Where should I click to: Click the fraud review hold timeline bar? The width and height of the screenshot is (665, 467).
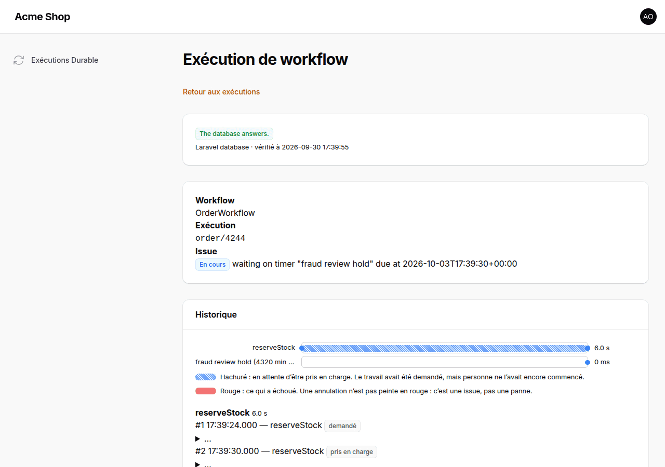[x=444, y=362]
